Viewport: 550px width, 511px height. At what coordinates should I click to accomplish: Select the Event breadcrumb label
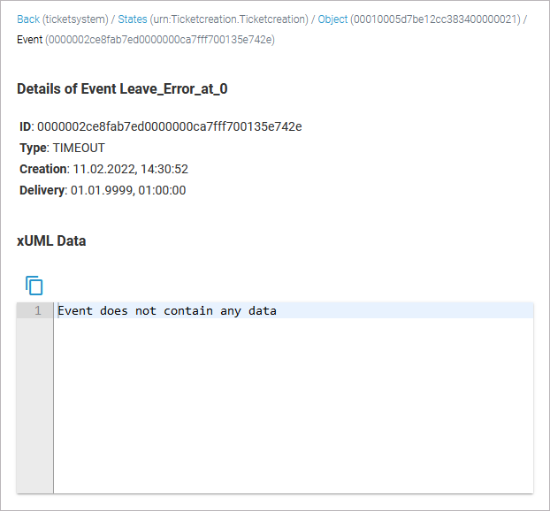[29, 40]
